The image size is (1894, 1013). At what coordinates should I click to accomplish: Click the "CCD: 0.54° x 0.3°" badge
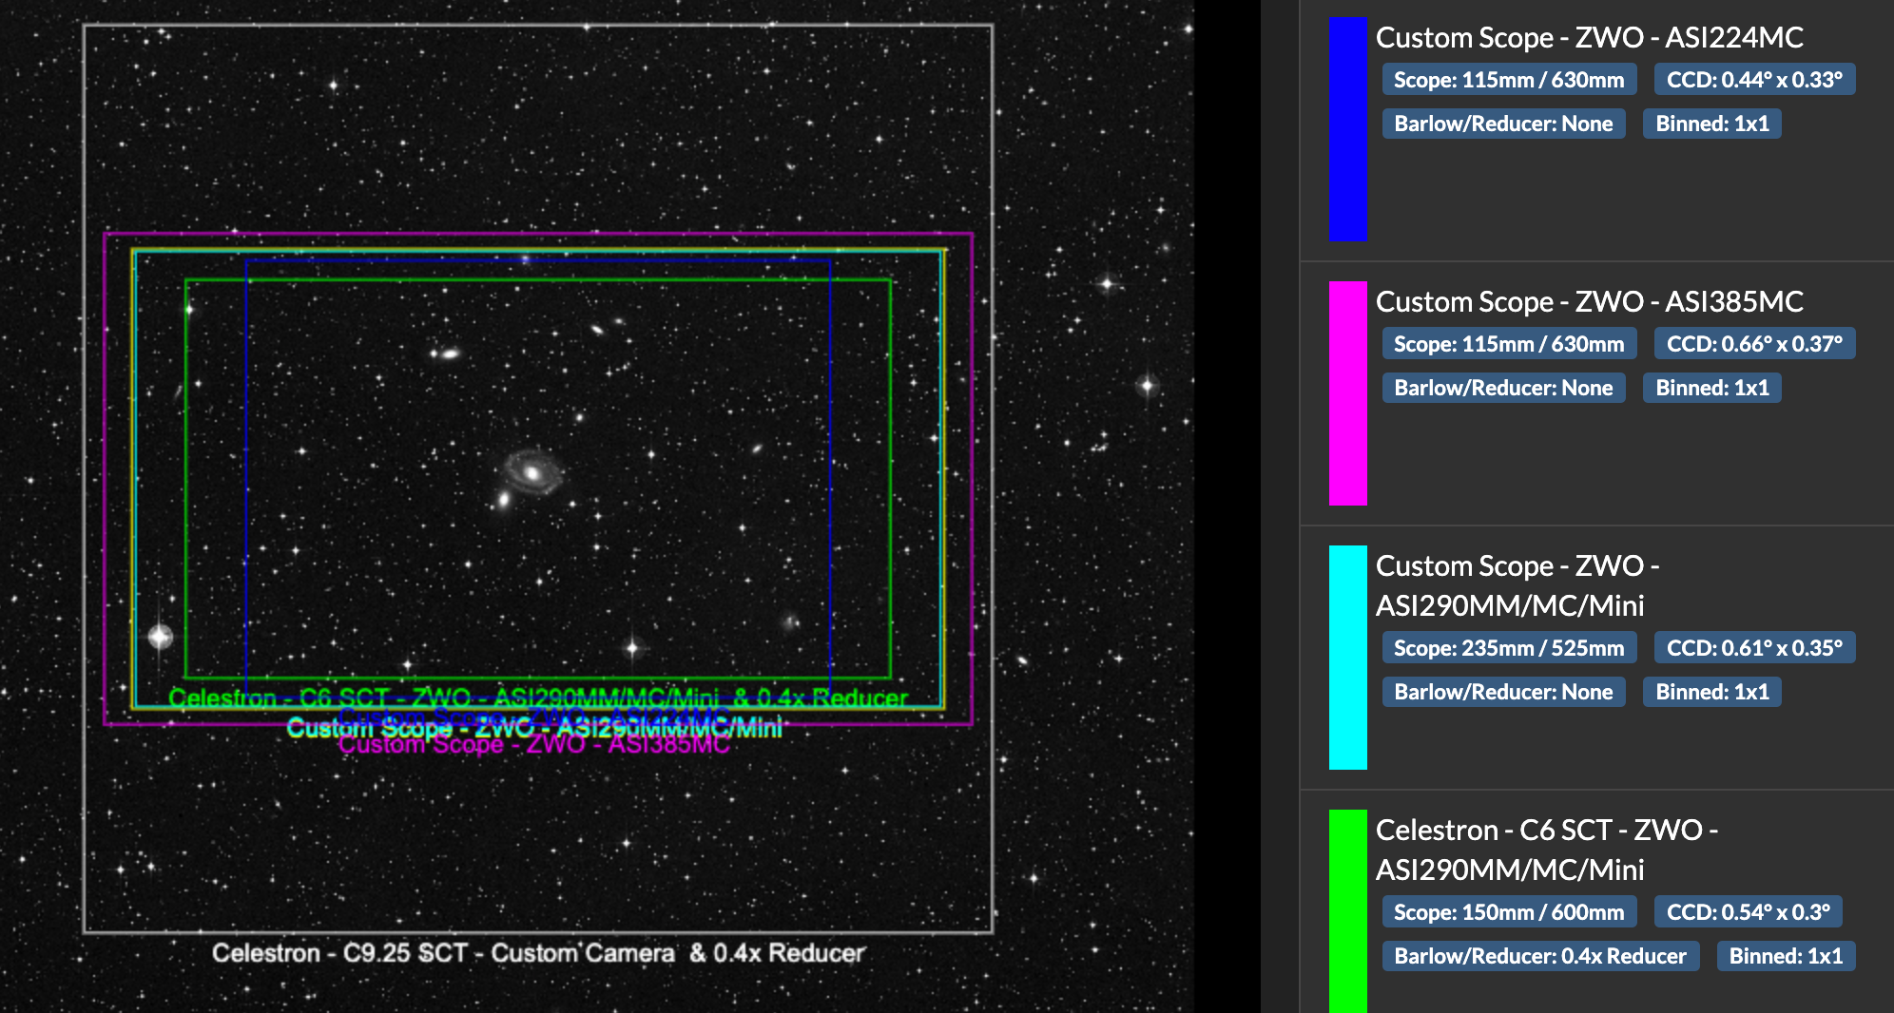click(x=1748, y=912)
